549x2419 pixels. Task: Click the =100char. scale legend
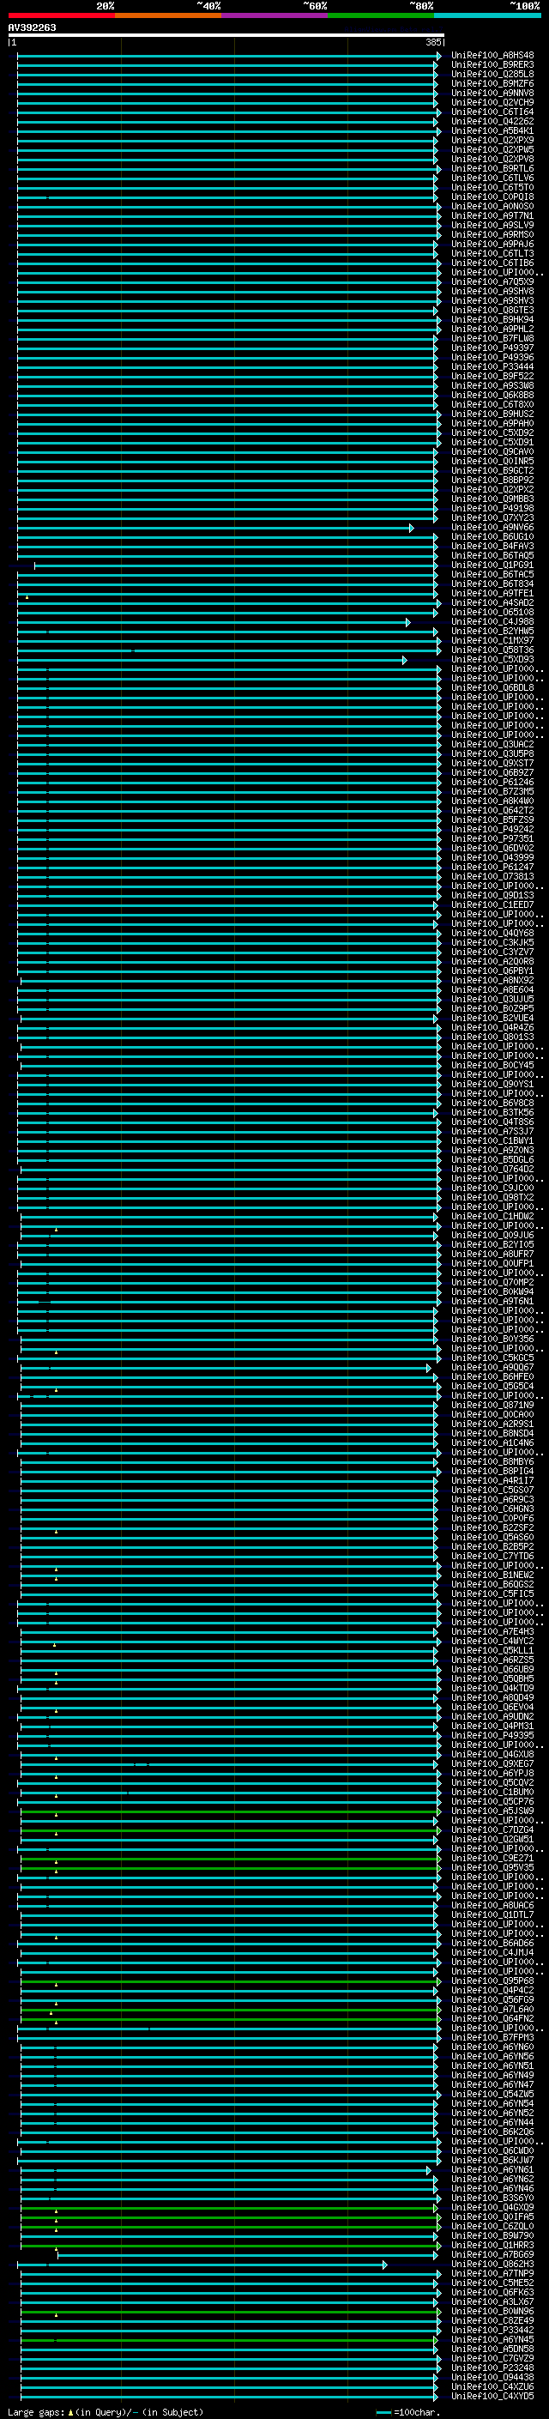[417, 2412]
